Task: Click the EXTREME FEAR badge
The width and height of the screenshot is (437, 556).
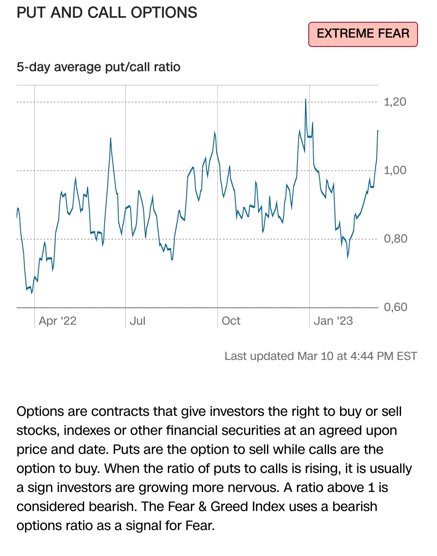Action: click(x=363, y=34)
